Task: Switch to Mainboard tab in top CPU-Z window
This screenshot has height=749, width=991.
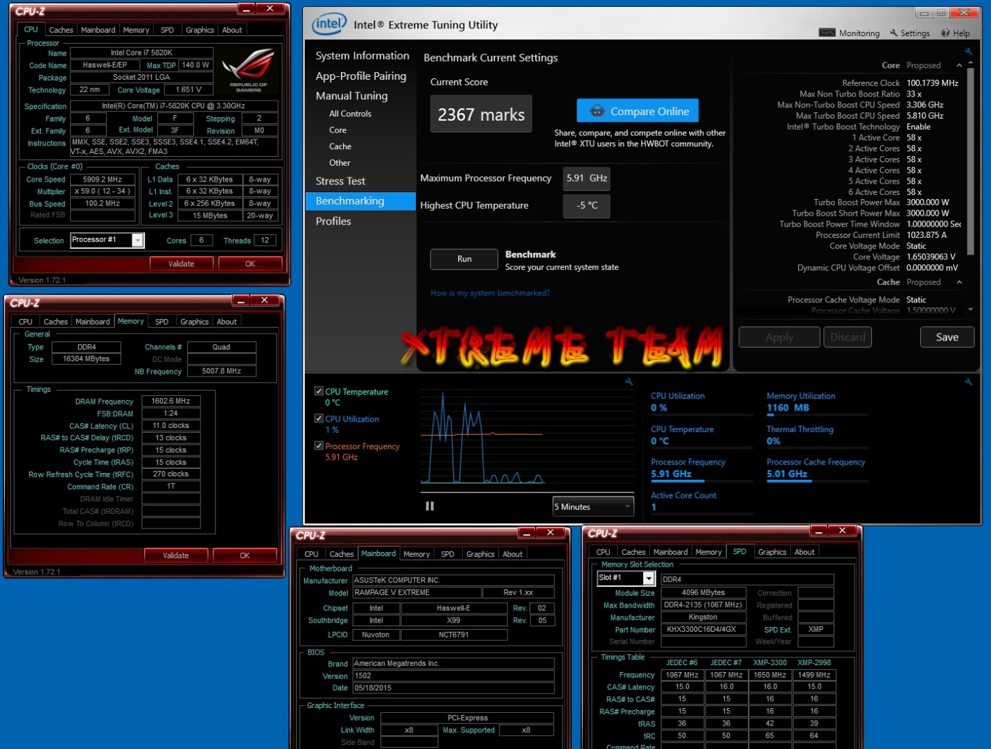Action: click(x=98, y=30)
